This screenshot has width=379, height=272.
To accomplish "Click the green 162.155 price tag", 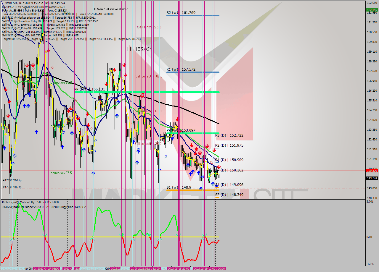I will coord(372,10).
